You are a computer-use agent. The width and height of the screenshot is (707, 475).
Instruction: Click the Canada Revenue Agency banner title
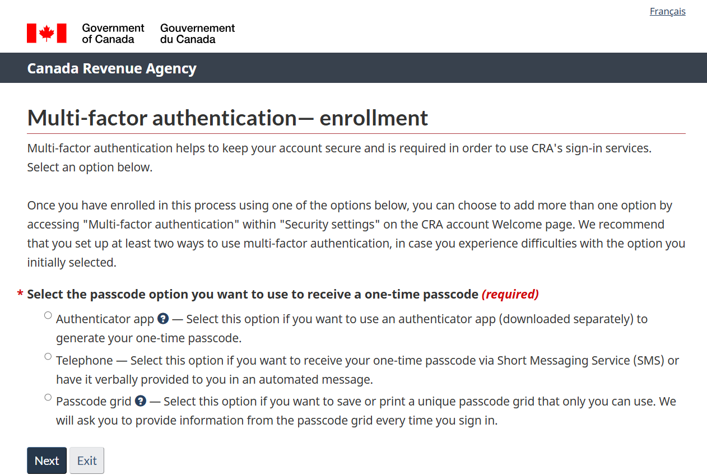pyautogui.click(x=111, y=68)
